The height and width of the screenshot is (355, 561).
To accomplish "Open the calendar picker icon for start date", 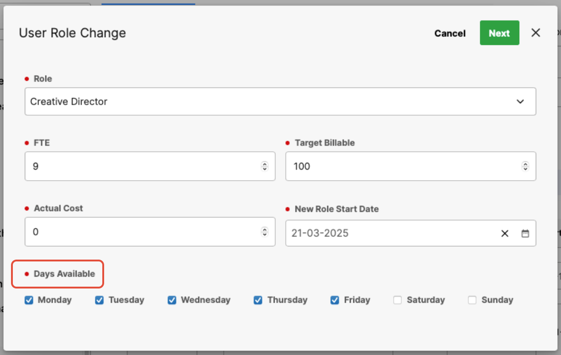I will (x=525, y=233).
